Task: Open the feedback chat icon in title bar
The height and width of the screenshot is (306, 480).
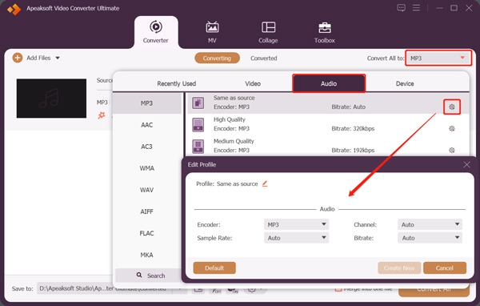Action: point(401,8)
